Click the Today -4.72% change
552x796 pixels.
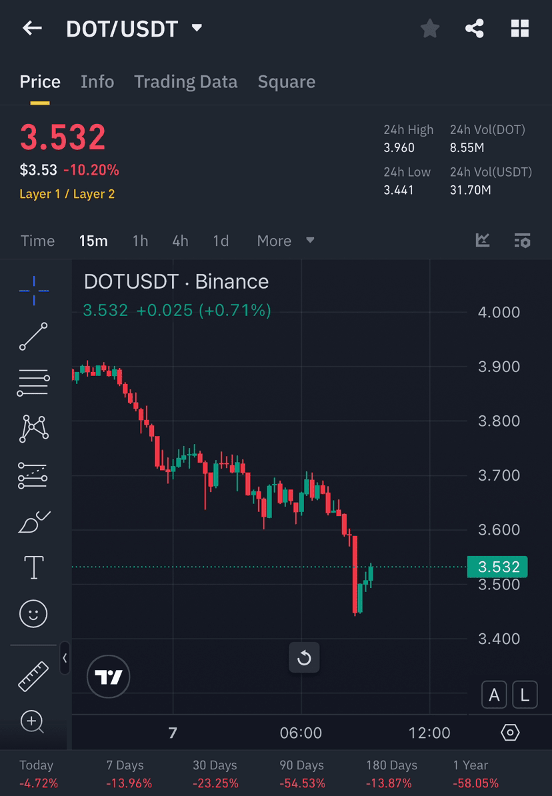click(x=39, y=774)
